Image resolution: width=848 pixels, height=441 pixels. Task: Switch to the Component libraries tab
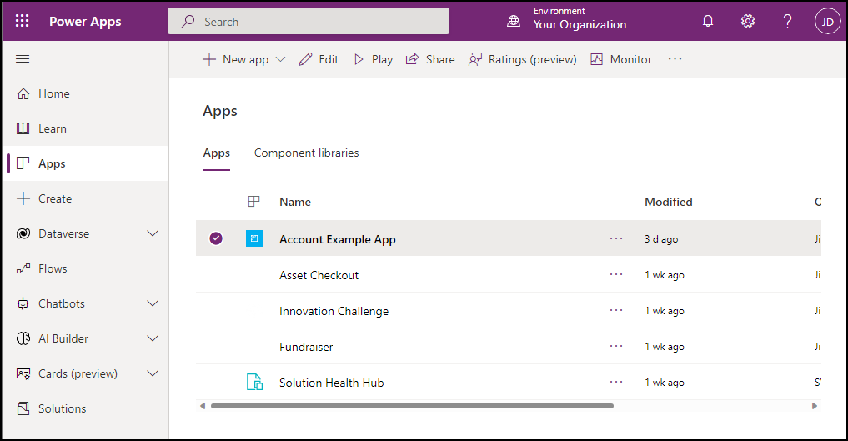[306, 153]
